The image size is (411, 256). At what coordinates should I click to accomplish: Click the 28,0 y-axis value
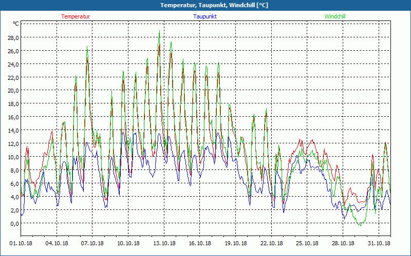pyautogui.click(x=13, y=37)
